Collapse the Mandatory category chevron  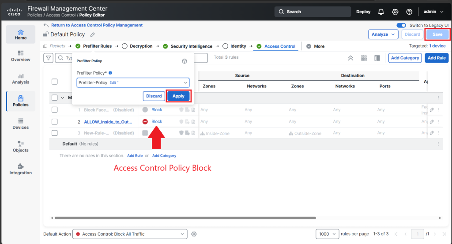coord(63,98)
